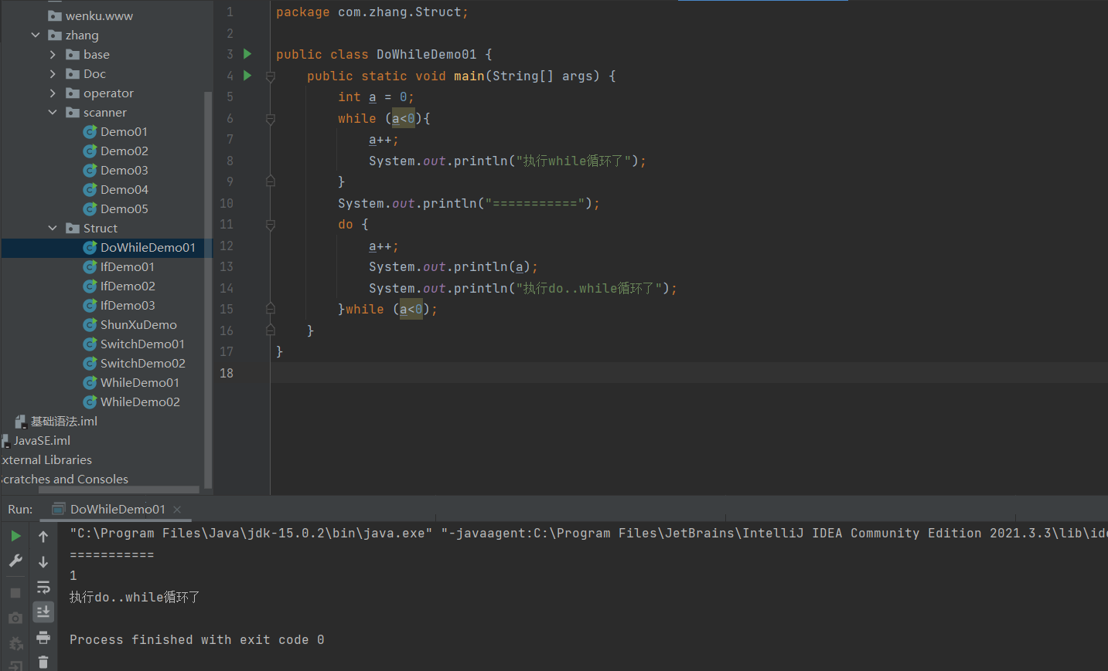Run class from gutter arrow on line 3
Screen dimensions: 1108x671
pyautogui.click(x=247, y=54)
